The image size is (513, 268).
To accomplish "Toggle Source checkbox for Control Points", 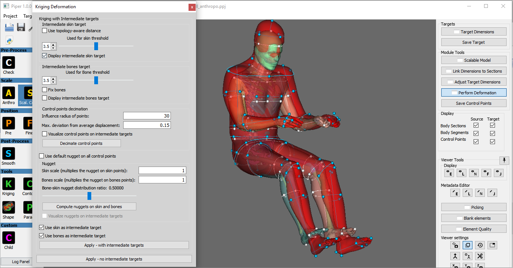I will coord(476,142).
